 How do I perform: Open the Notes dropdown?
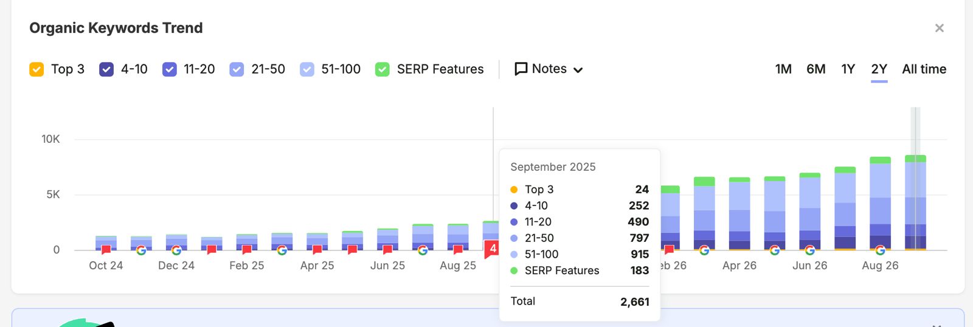click(549, 69)
